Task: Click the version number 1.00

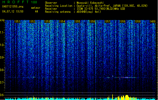Action: pyautogui.click(x=34, y=2)
